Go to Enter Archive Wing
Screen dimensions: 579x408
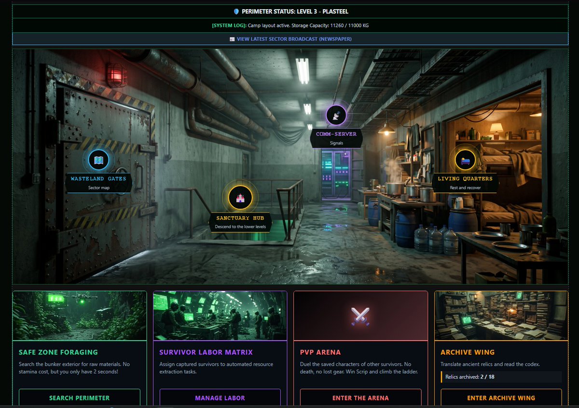[501, 398]
